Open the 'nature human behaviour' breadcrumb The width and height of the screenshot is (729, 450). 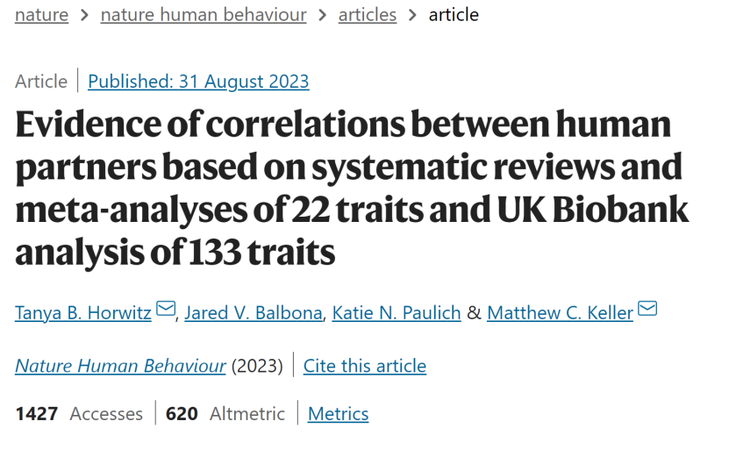pyautogui.click(x=204, y=15)
